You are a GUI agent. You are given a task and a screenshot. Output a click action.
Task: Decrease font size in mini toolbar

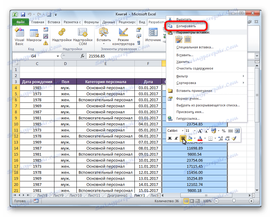(207, 131)
